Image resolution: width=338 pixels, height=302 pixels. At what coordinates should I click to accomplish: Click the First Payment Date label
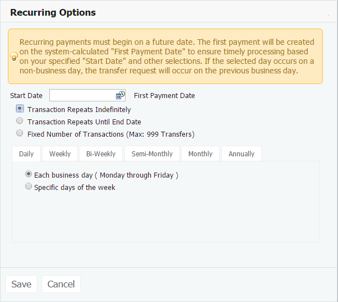pyautogui.click(x=164, y=96)
